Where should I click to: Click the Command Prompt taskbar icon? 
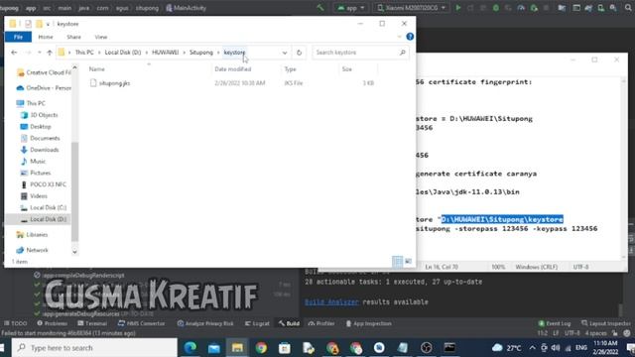coord(449,348)
